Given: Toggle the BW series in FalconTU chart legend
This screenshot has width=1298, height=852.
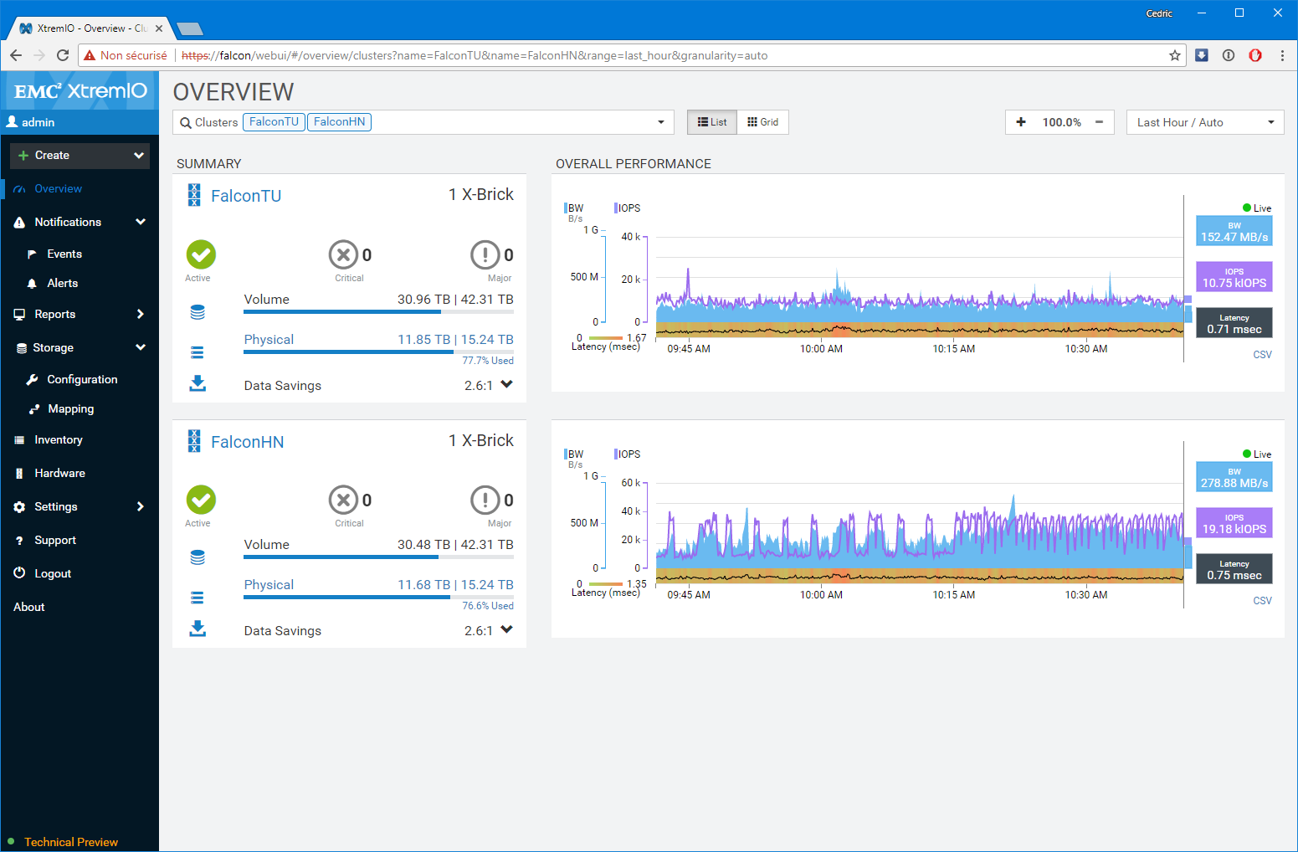Looking at the screenshot, I should (575, 208).
